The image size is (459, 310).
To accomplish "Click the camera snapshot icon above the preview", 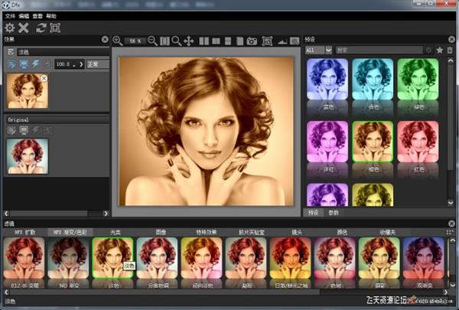I will pos(252,41).
